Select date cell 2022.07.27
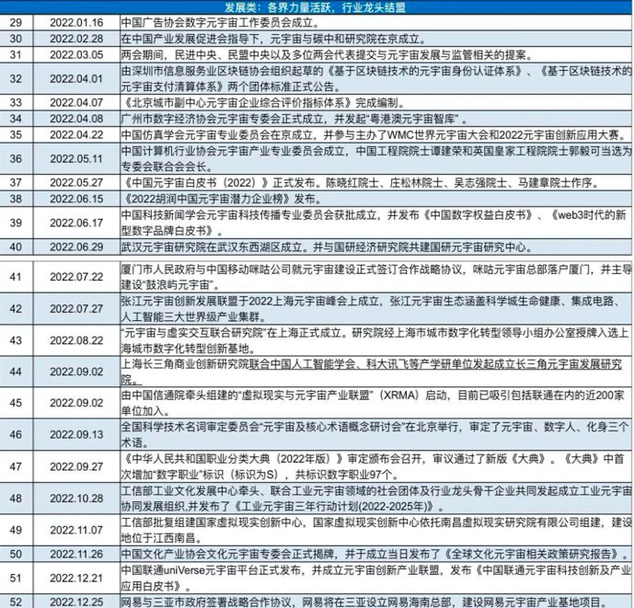634x608 pixels. coord(76,309)
